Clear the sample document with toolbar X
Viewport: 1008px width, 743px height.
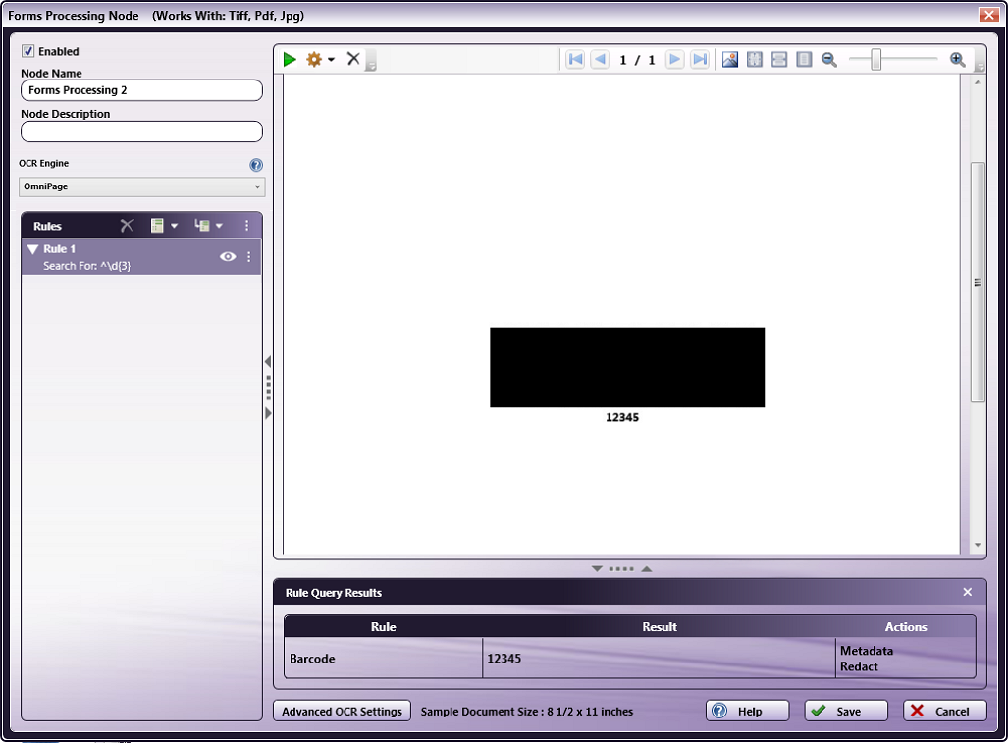coord(353,59)
